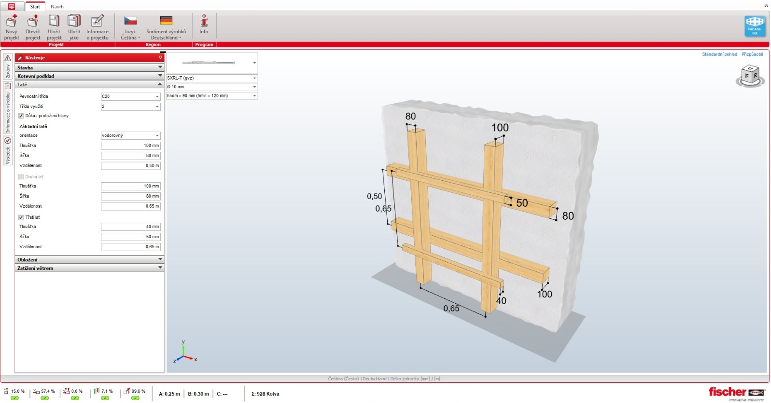Click Třetí lať Tloušťka field 40 mm
Viewport: 771px width, 403px height.
(130, 227)
